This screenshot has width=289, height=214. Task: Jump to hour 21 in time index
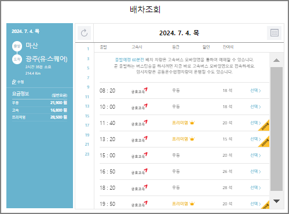pyautogui.click(x=87, y=145)
